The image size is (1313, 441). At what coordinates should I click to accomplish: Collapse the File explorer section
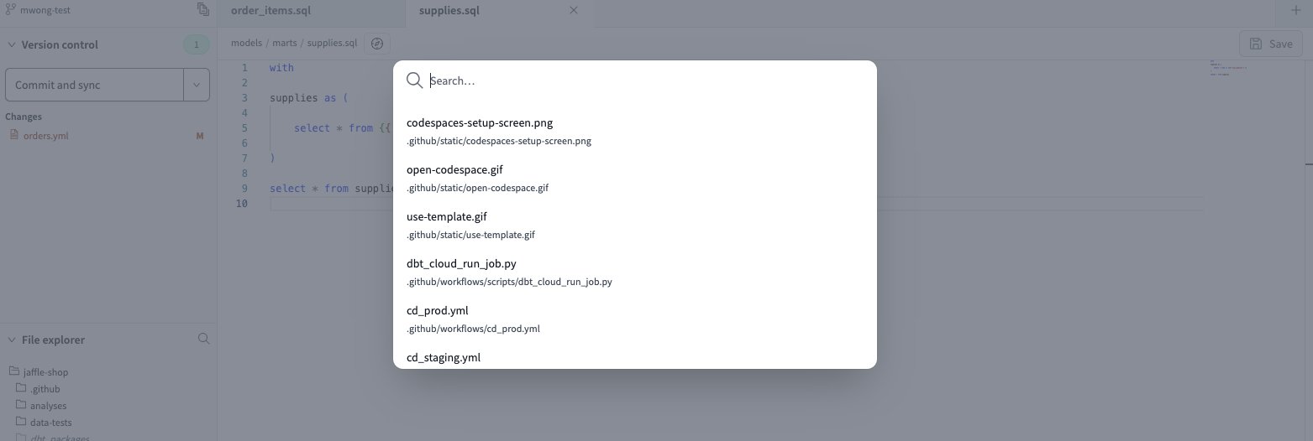click(x=12, y=340)
